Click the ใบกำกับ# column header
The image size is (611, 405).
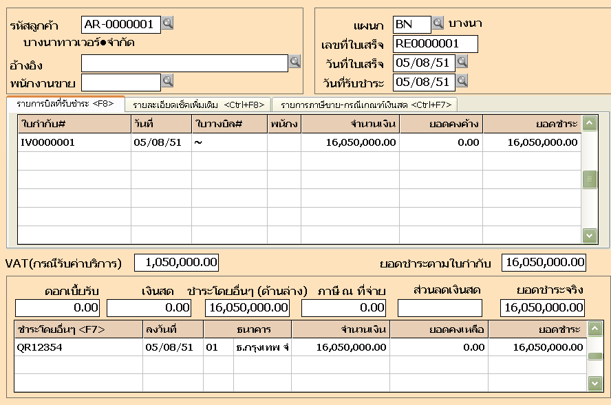click(74, 124)
